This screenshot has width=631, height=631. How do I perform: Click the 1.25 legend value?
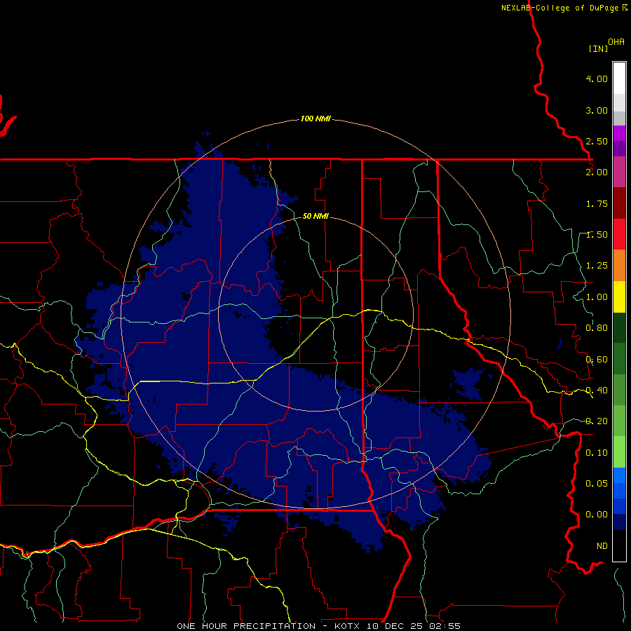pos(597,266)
